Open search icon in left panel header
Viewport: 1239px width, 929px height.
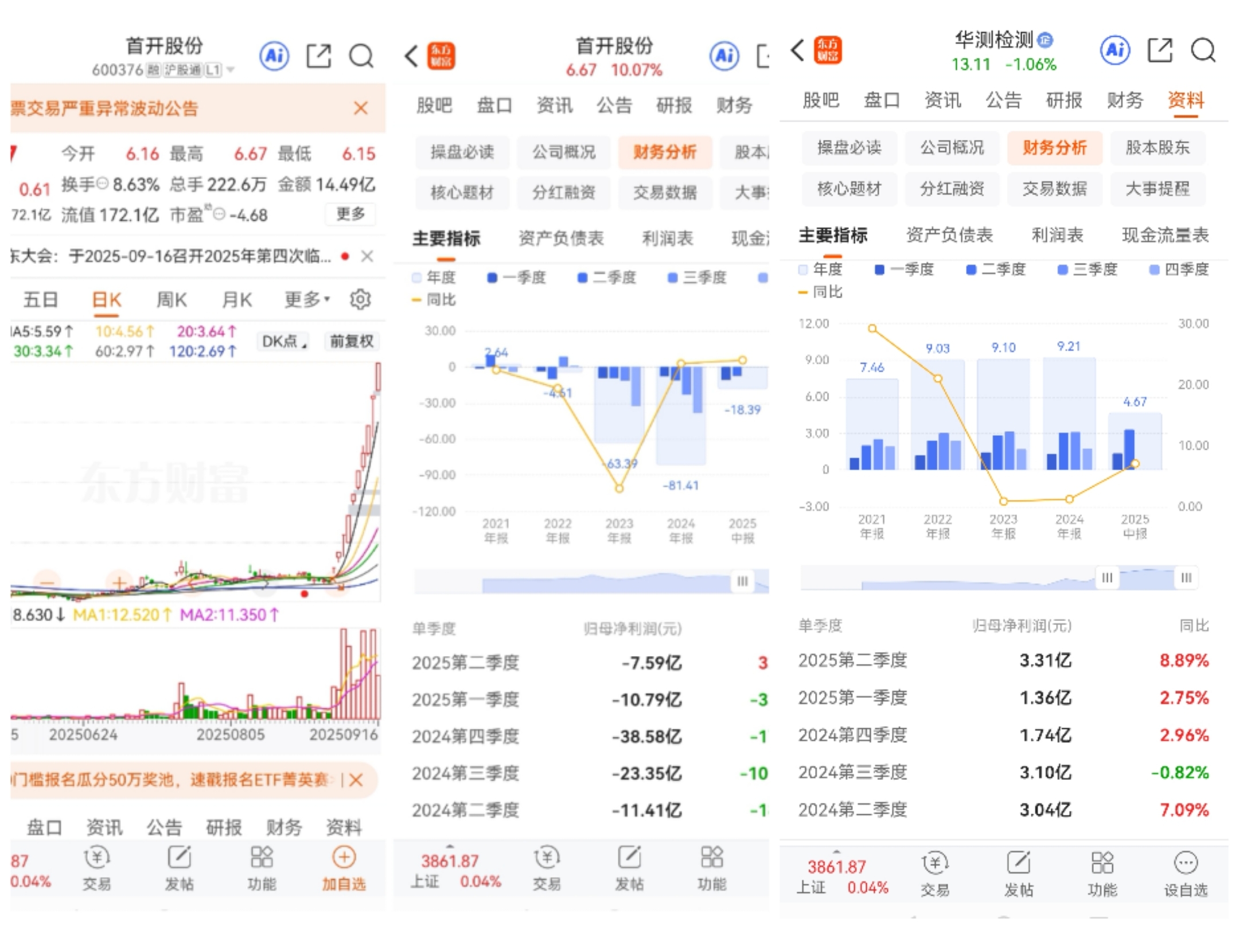(361, 56)
